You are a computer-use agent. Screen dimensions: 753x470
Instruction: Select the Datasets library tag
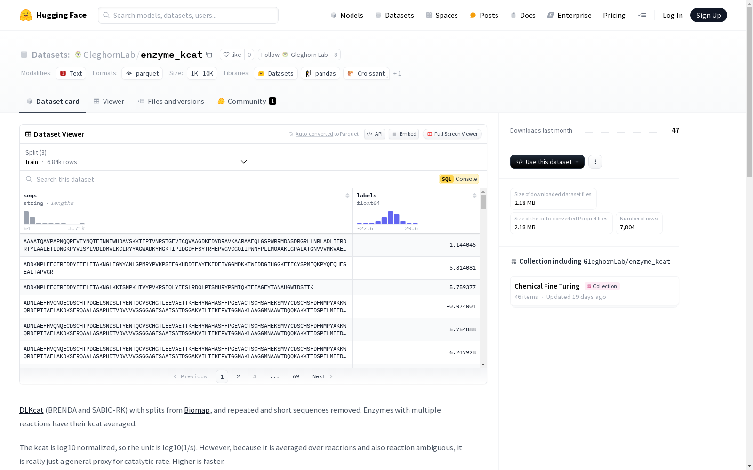point(276,73)
